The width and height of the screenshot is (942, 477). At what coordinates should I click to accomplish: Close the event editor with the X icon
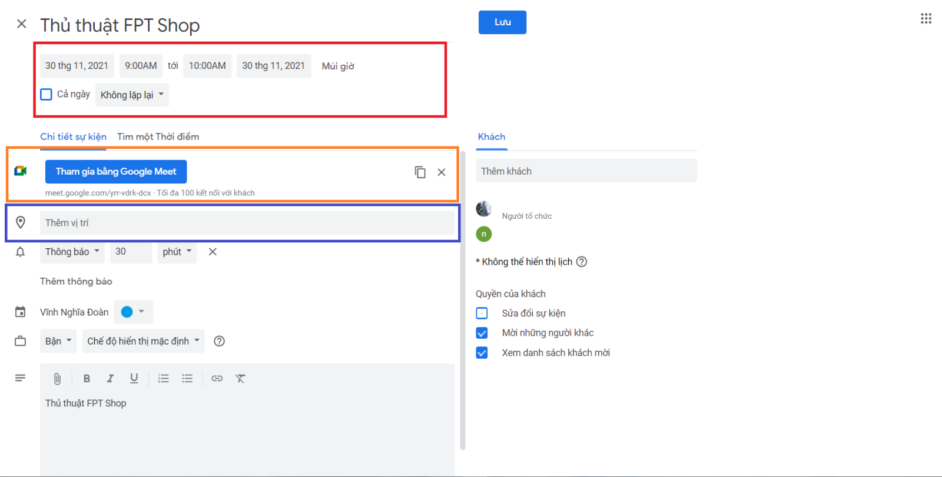22,24
